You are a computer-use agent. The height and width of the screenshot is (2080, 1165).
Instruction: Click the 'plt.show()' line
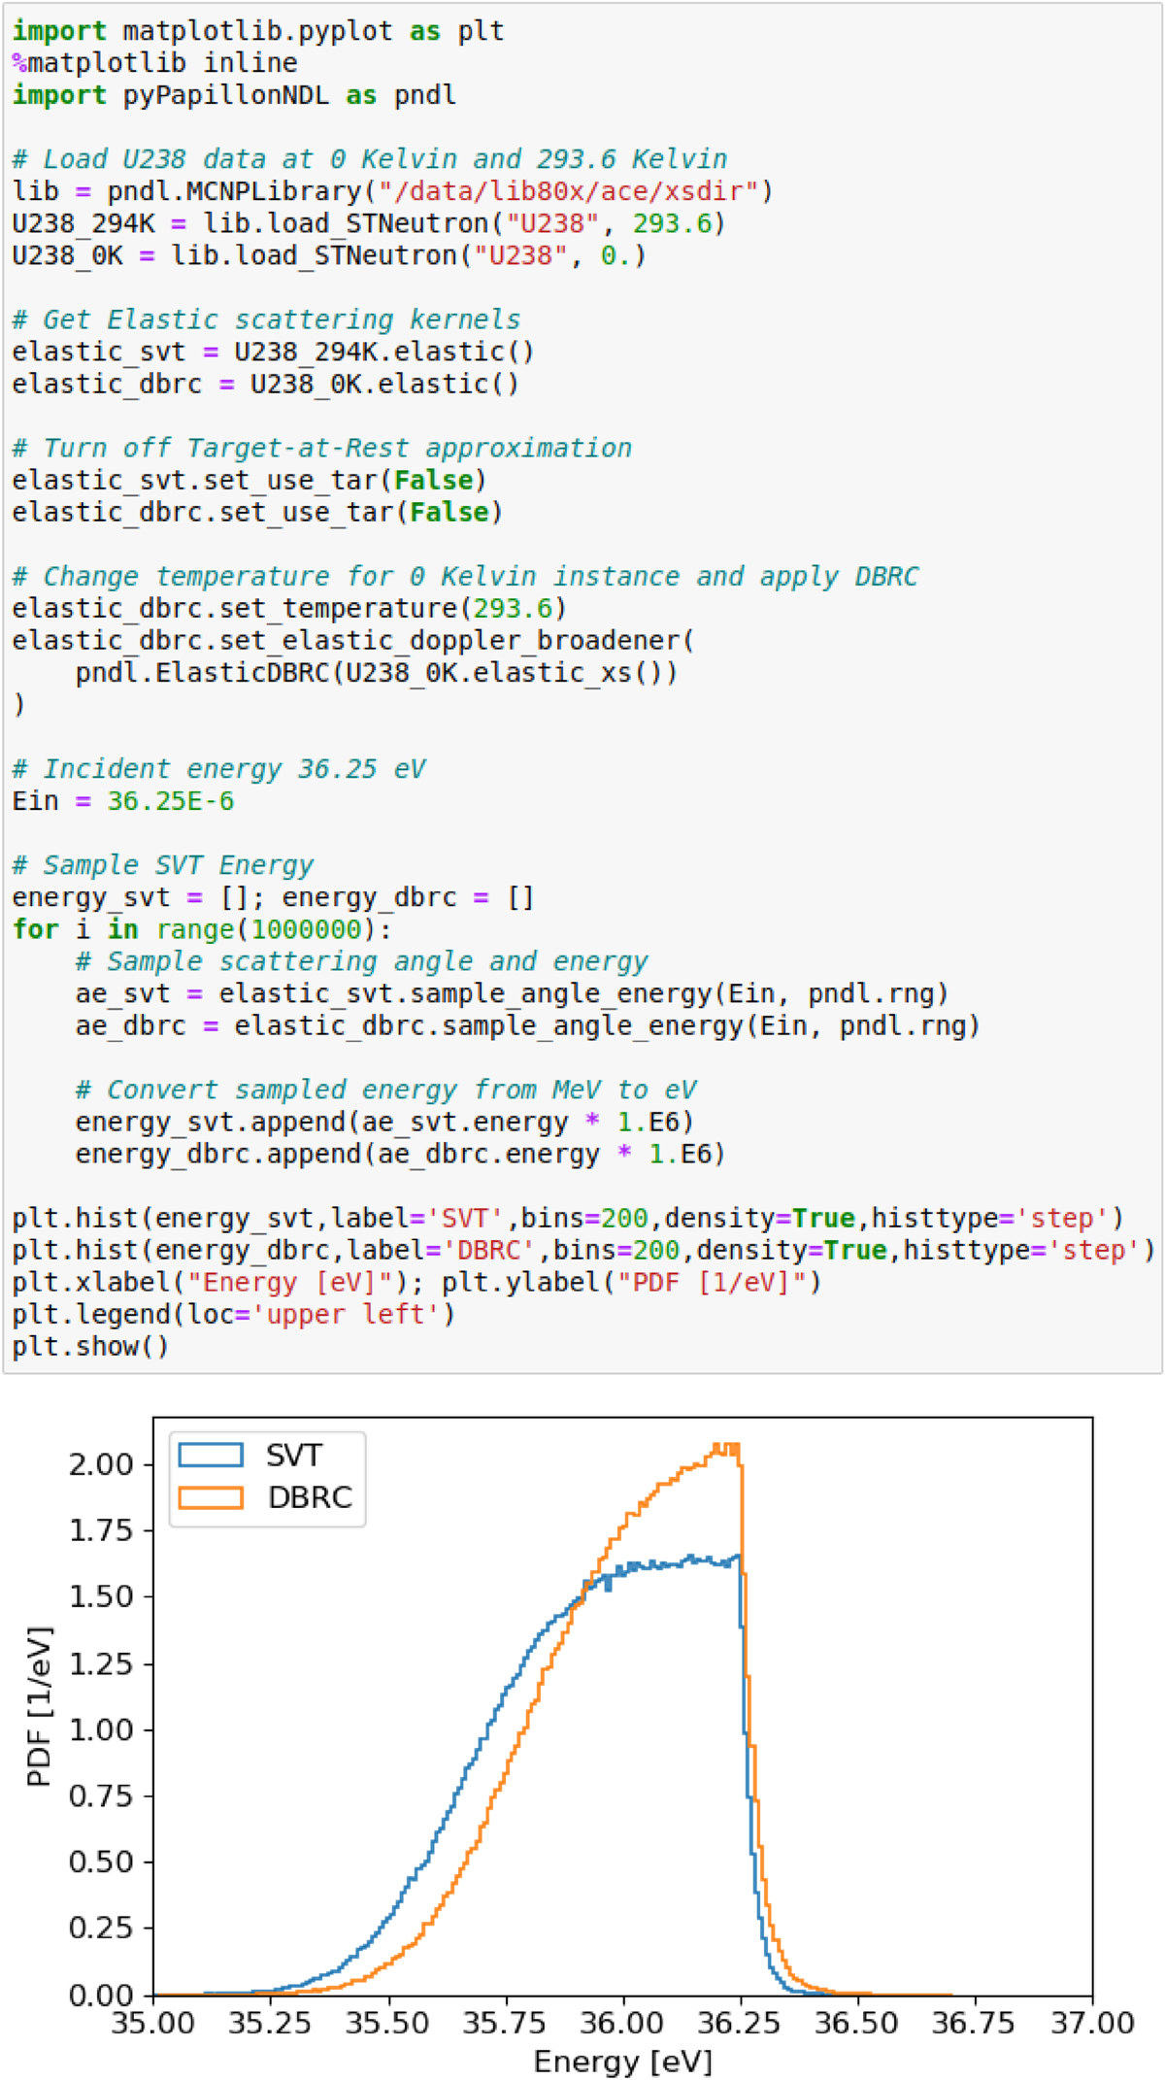90,1347
